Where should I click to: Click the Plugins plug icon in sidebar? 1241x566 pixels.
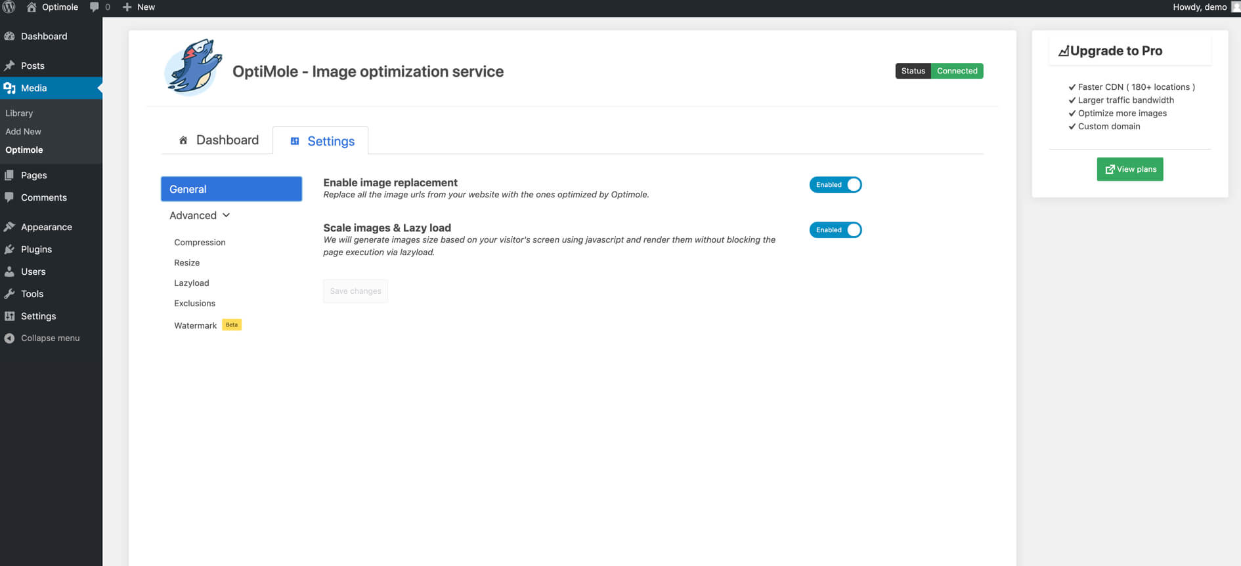[x=9, y=249]
